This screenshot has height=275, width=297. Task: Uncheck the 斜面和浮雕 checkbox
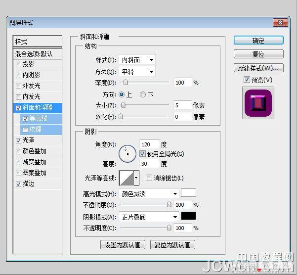pyautogui.click(x=18, y=108)
